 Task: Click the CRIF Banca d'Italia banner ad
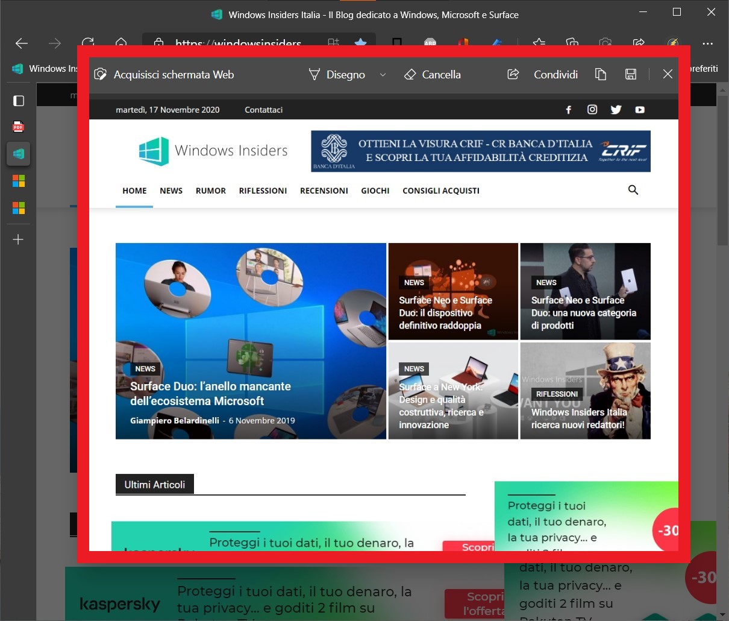(x=481, y=151)
